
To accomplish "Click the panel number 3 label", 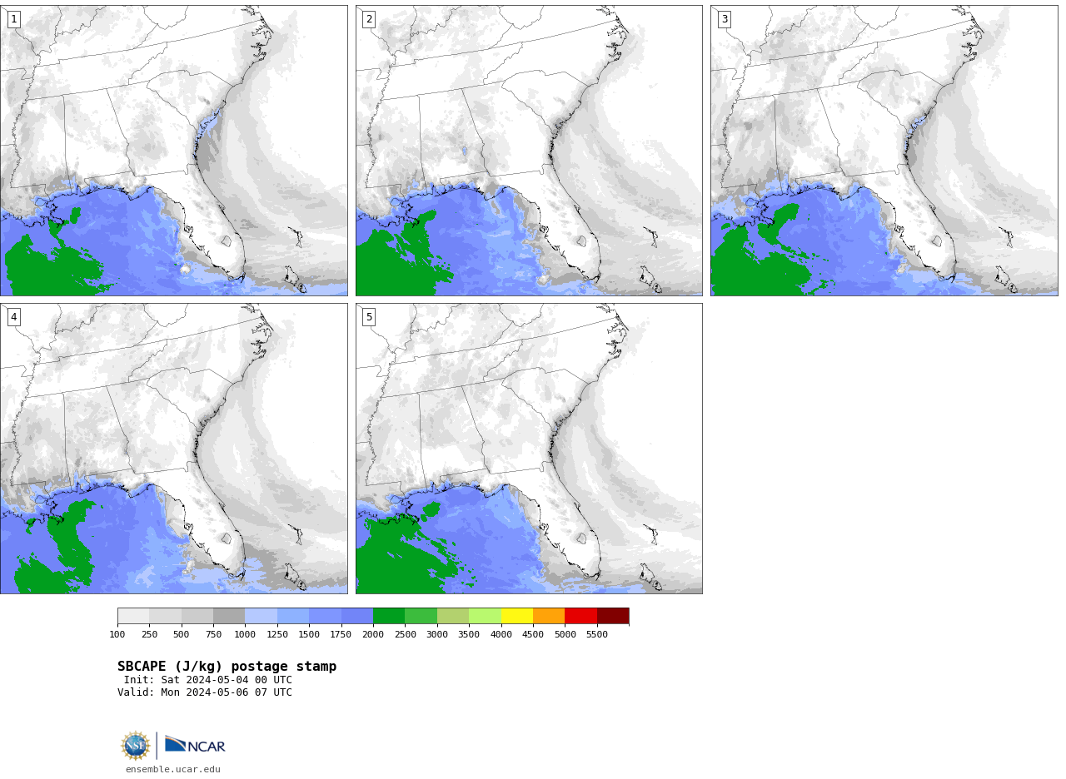I will coord(724,19).
